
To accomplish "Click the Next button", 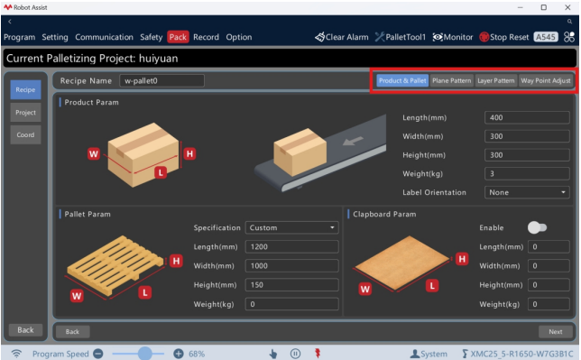I will 555,331.
